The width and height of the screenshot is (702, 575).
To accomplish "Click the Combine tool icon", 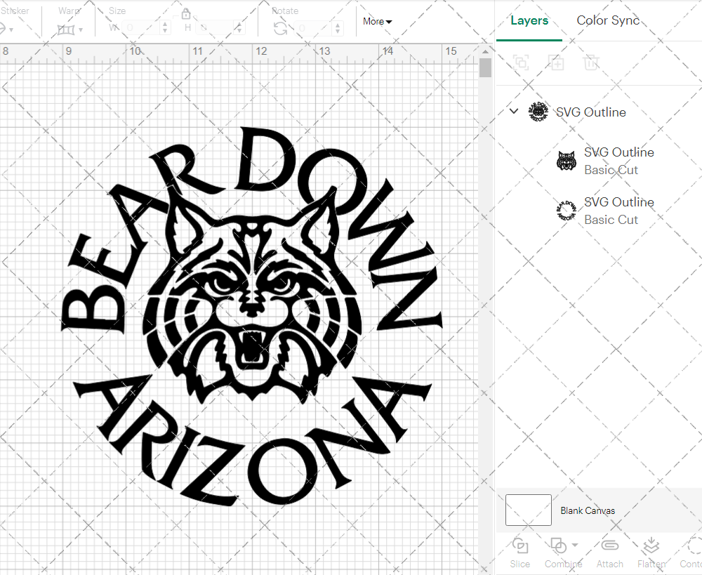I will coord(558,546).
